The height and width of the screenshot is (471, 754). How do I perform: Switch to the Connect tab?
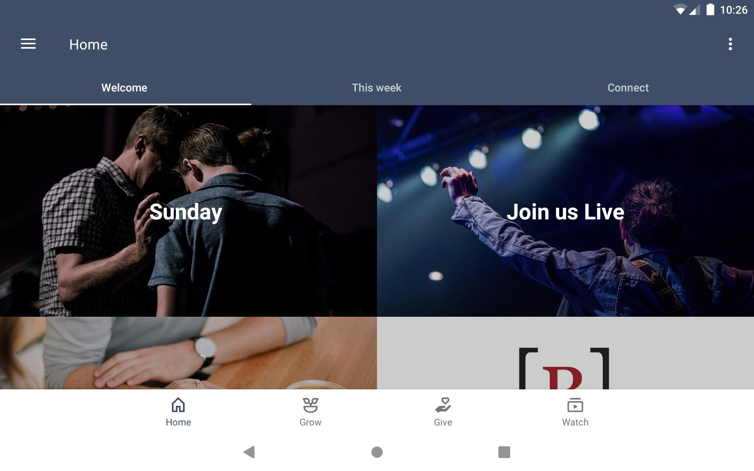click(628, 88)
